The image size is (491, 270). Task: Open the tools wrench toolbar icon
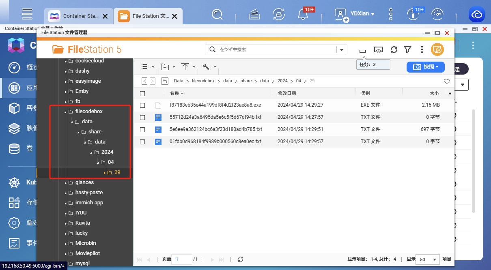pyautogui.click(x=206, y=67)
